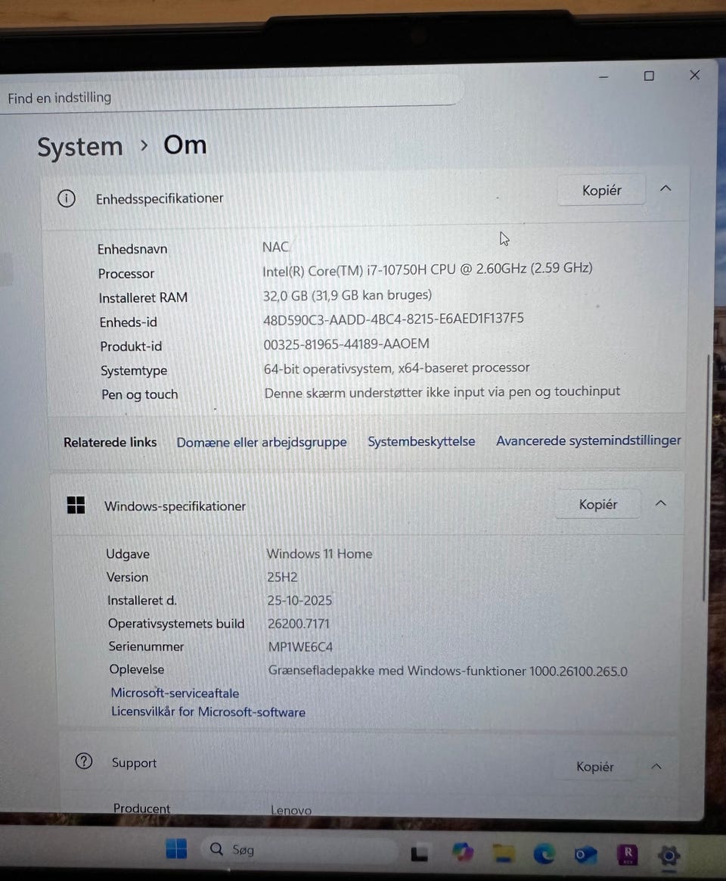Collapse the Support section
This screenshot has width=726, height=881.
click(x=656, y=766)
